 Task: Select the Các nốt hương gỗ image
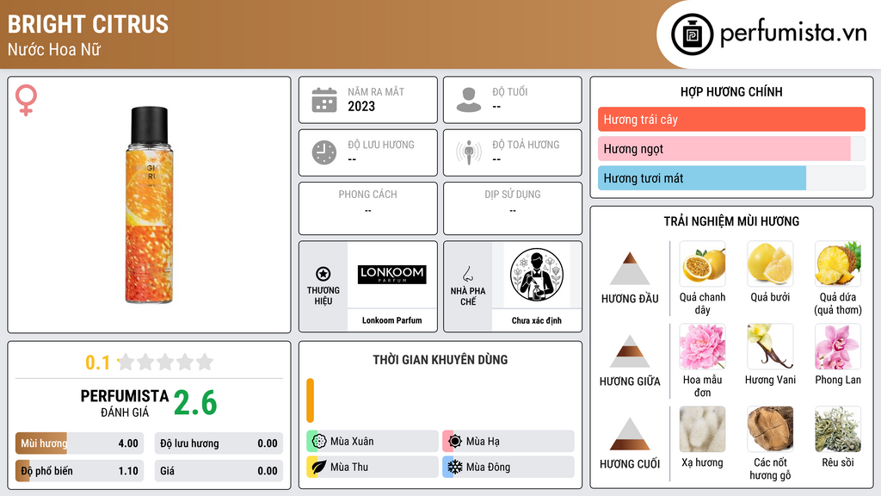click(x=770, y=429)
